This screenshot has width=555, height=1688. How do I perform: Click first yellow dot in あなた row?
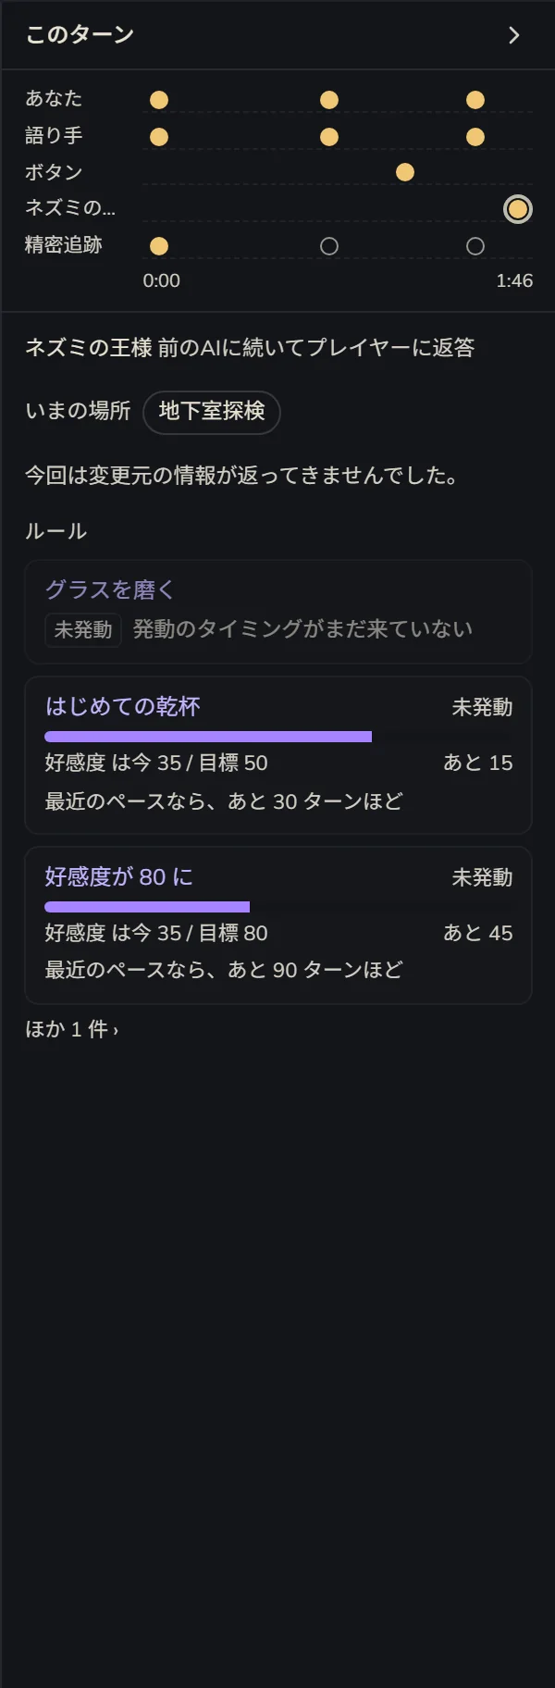point(159,100)
